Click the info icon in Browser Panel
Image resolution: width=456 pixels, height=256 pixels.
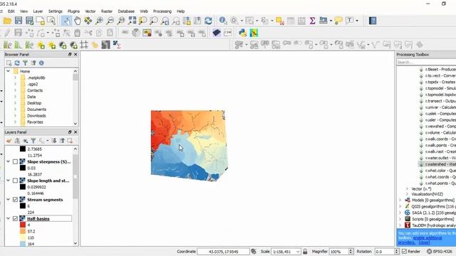(41, 63)
